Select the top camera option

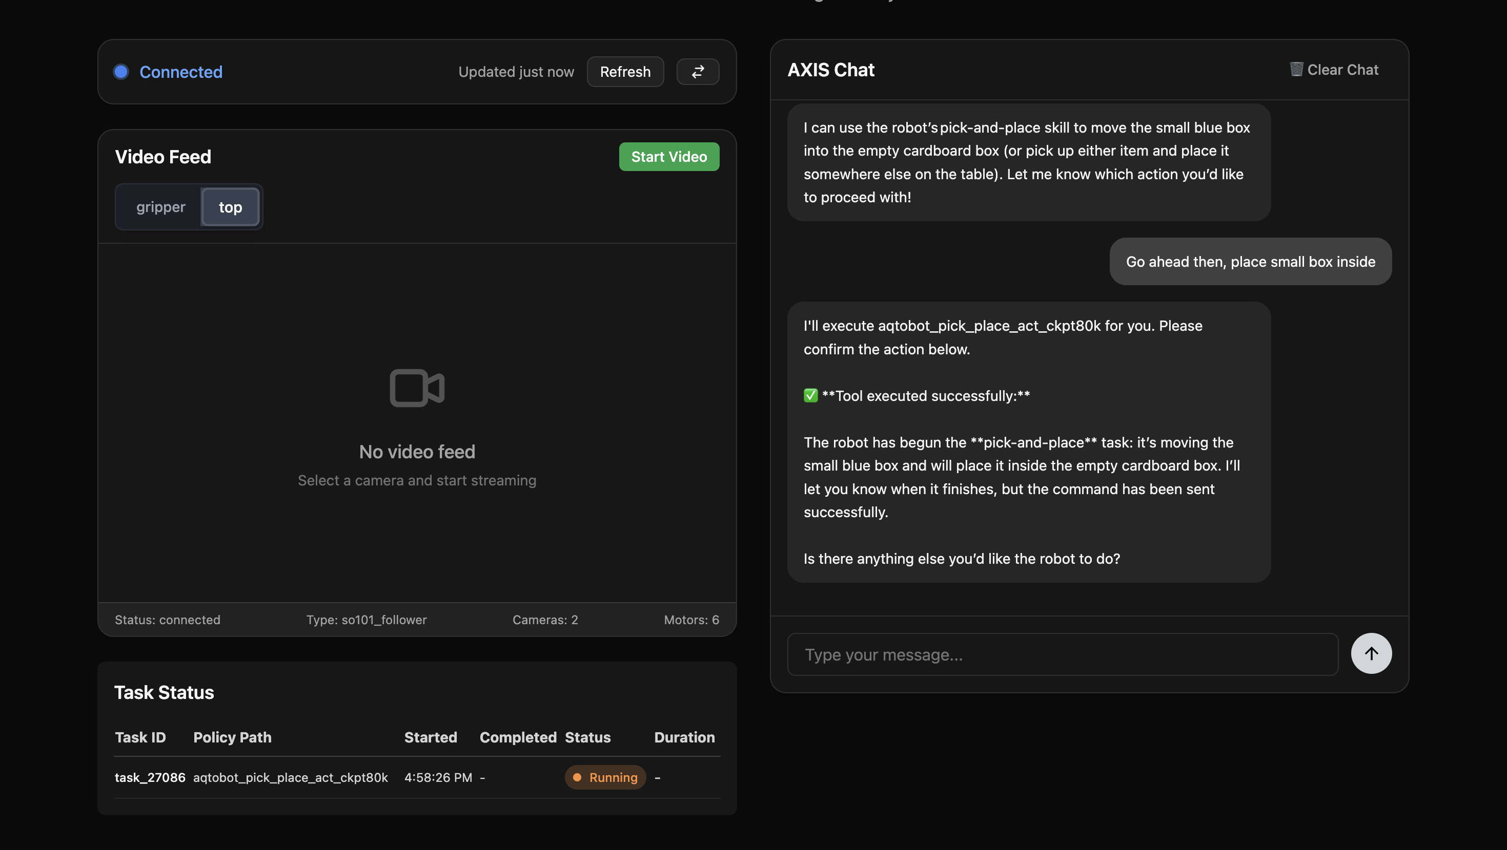pyautogui.click(x=230, y=207)
